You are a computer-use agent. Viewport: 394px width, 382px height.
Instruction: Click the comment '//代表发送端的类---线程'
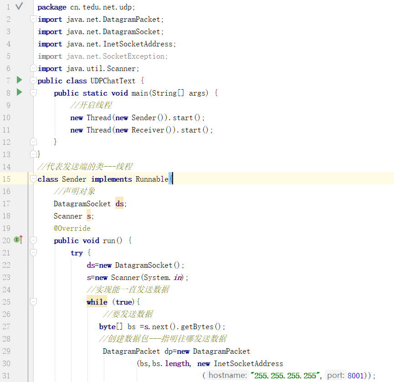pos(85,166)
